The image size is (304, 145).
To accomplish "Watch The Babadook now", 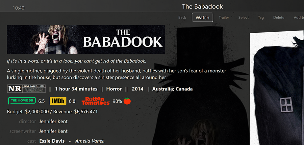I will pyautogui.click(x=202, y=17).
